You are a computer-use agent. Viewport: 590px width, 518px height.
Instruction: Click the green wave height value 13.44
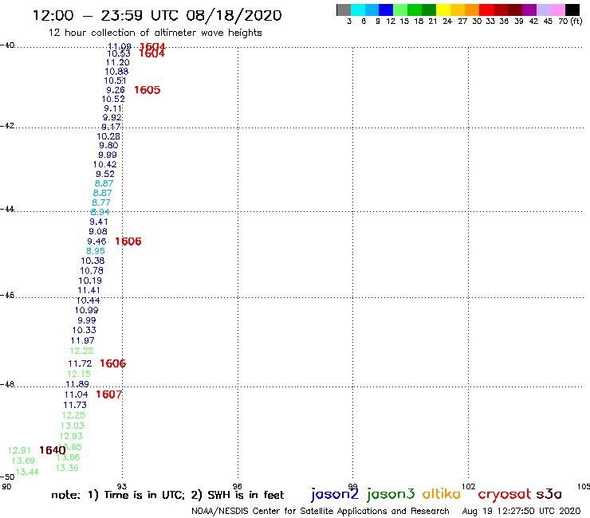pos(27,472)
